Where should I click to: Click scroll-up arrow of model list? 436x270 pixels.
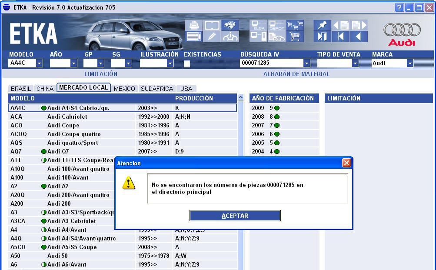point(240,97)
